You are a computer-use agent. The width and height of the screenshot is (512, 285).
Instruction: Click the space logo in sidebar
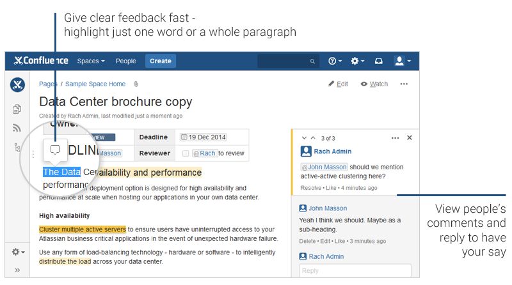point(17,85)
